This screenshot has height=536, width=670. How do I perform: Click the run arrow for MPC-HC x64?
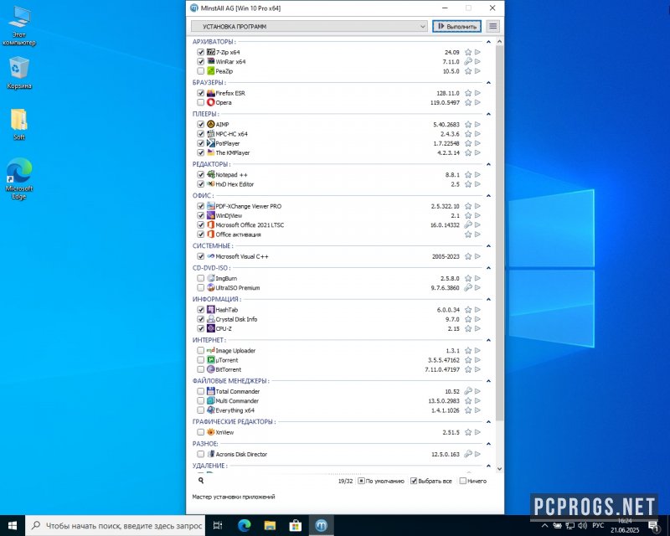477,134
